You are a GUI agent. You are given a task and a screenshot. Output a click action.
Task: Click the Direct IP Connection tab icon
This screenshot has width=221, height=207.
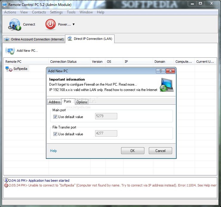[x=69, y=38]
